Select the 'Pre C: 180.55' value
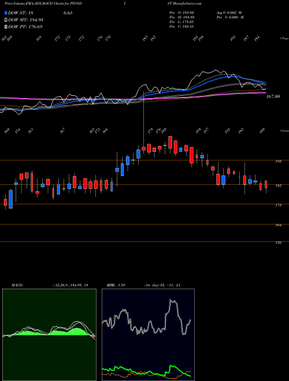289x381 pixels. coord(181,27)
